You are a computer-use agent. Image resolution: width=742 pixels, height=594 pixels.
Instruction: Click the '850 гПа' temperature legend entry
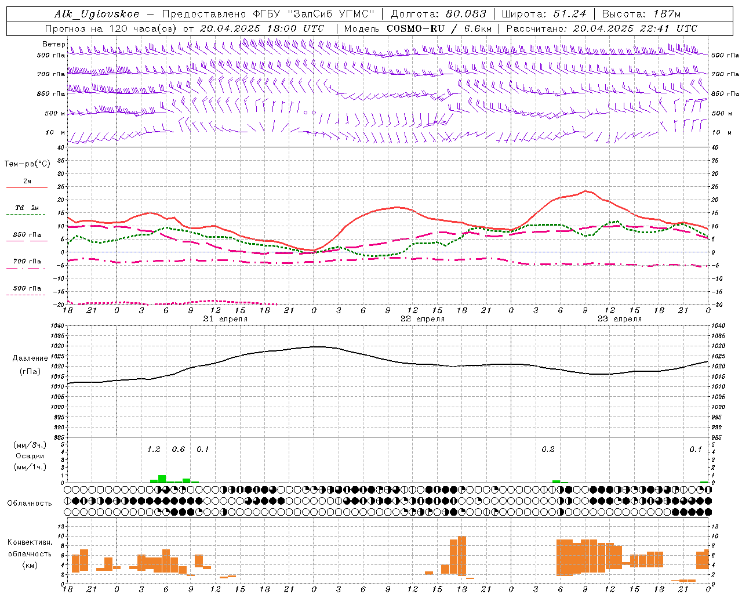click(27, 235)
